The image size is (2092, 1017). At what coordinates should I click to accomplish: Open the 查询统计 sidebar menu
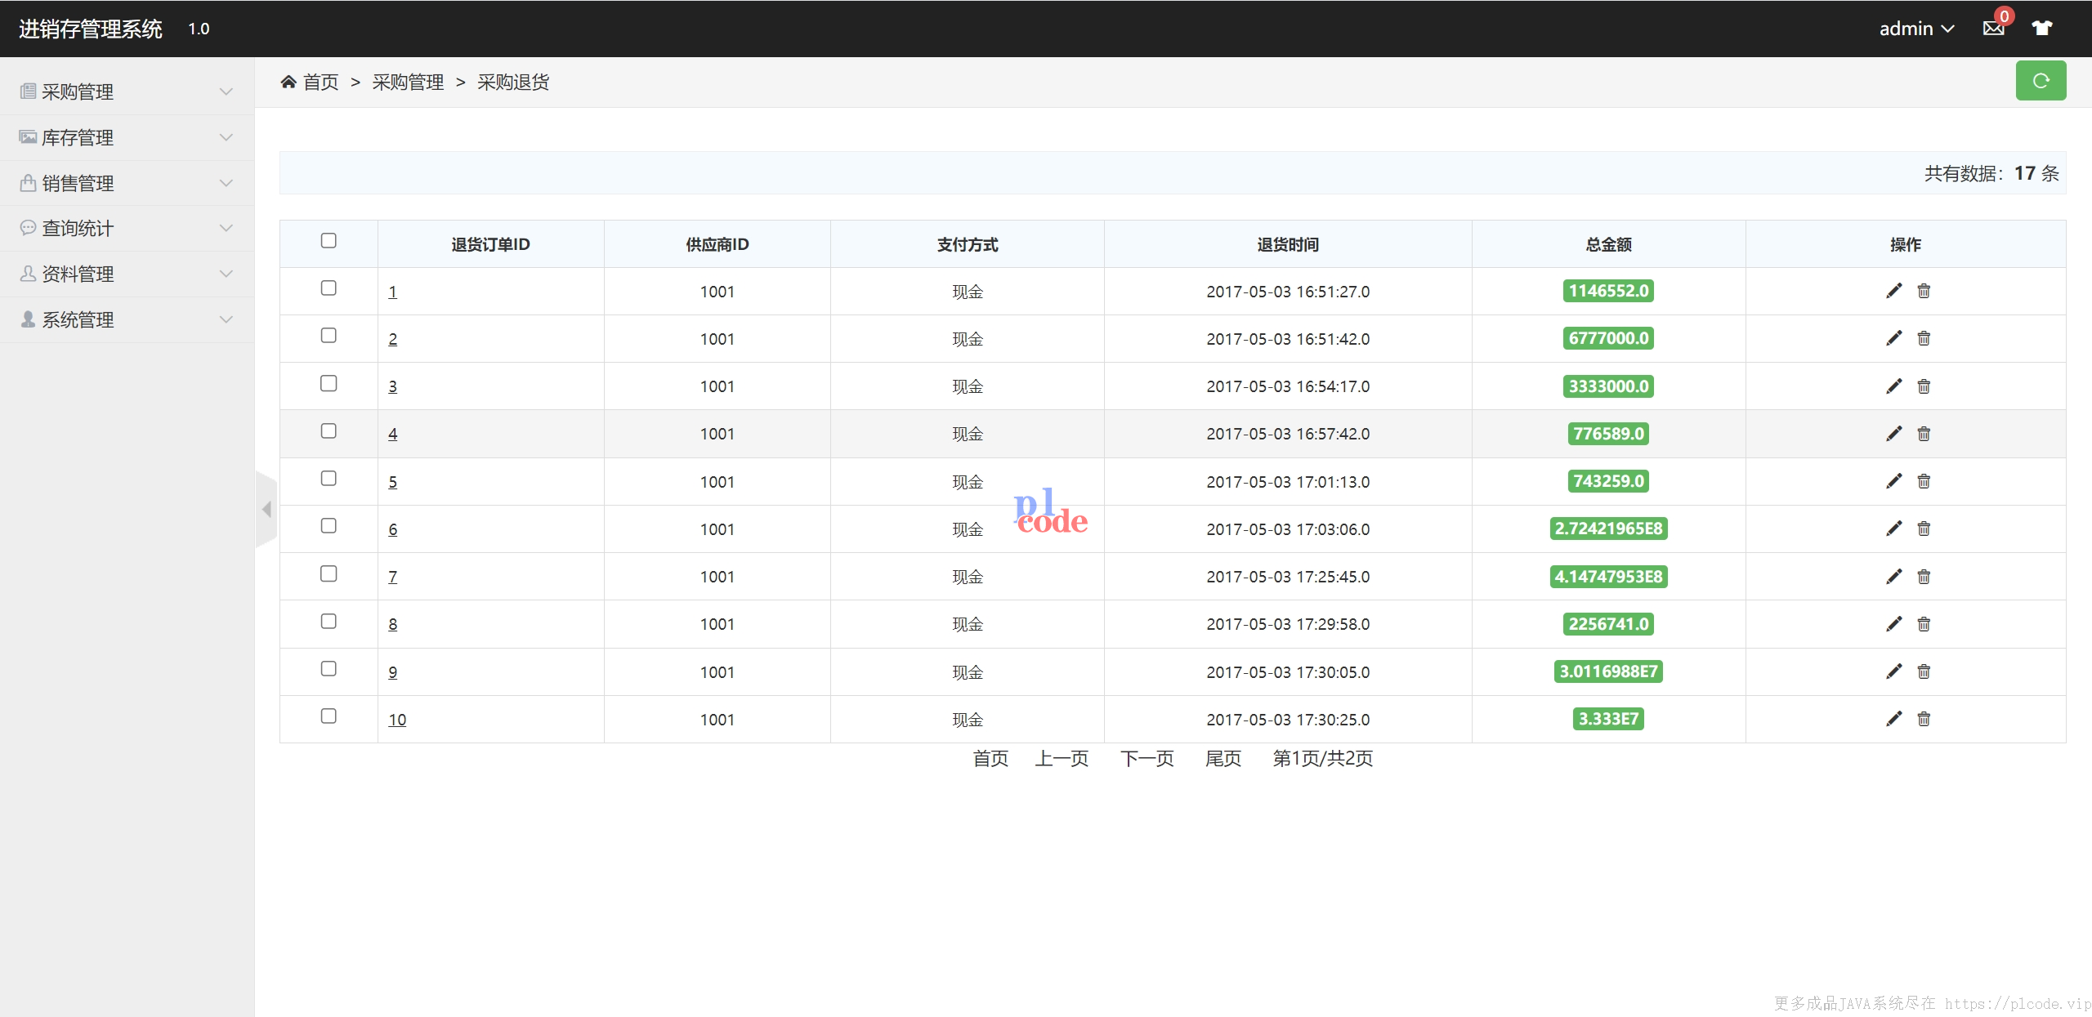pos(127,228)
